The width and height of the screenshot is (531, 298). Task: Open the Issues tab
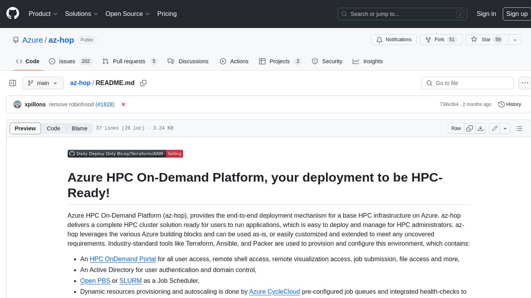[x=70, y=61]
